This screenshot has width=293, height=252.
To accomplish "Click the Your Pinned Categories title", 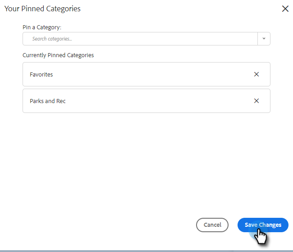I will click(42, 9).
